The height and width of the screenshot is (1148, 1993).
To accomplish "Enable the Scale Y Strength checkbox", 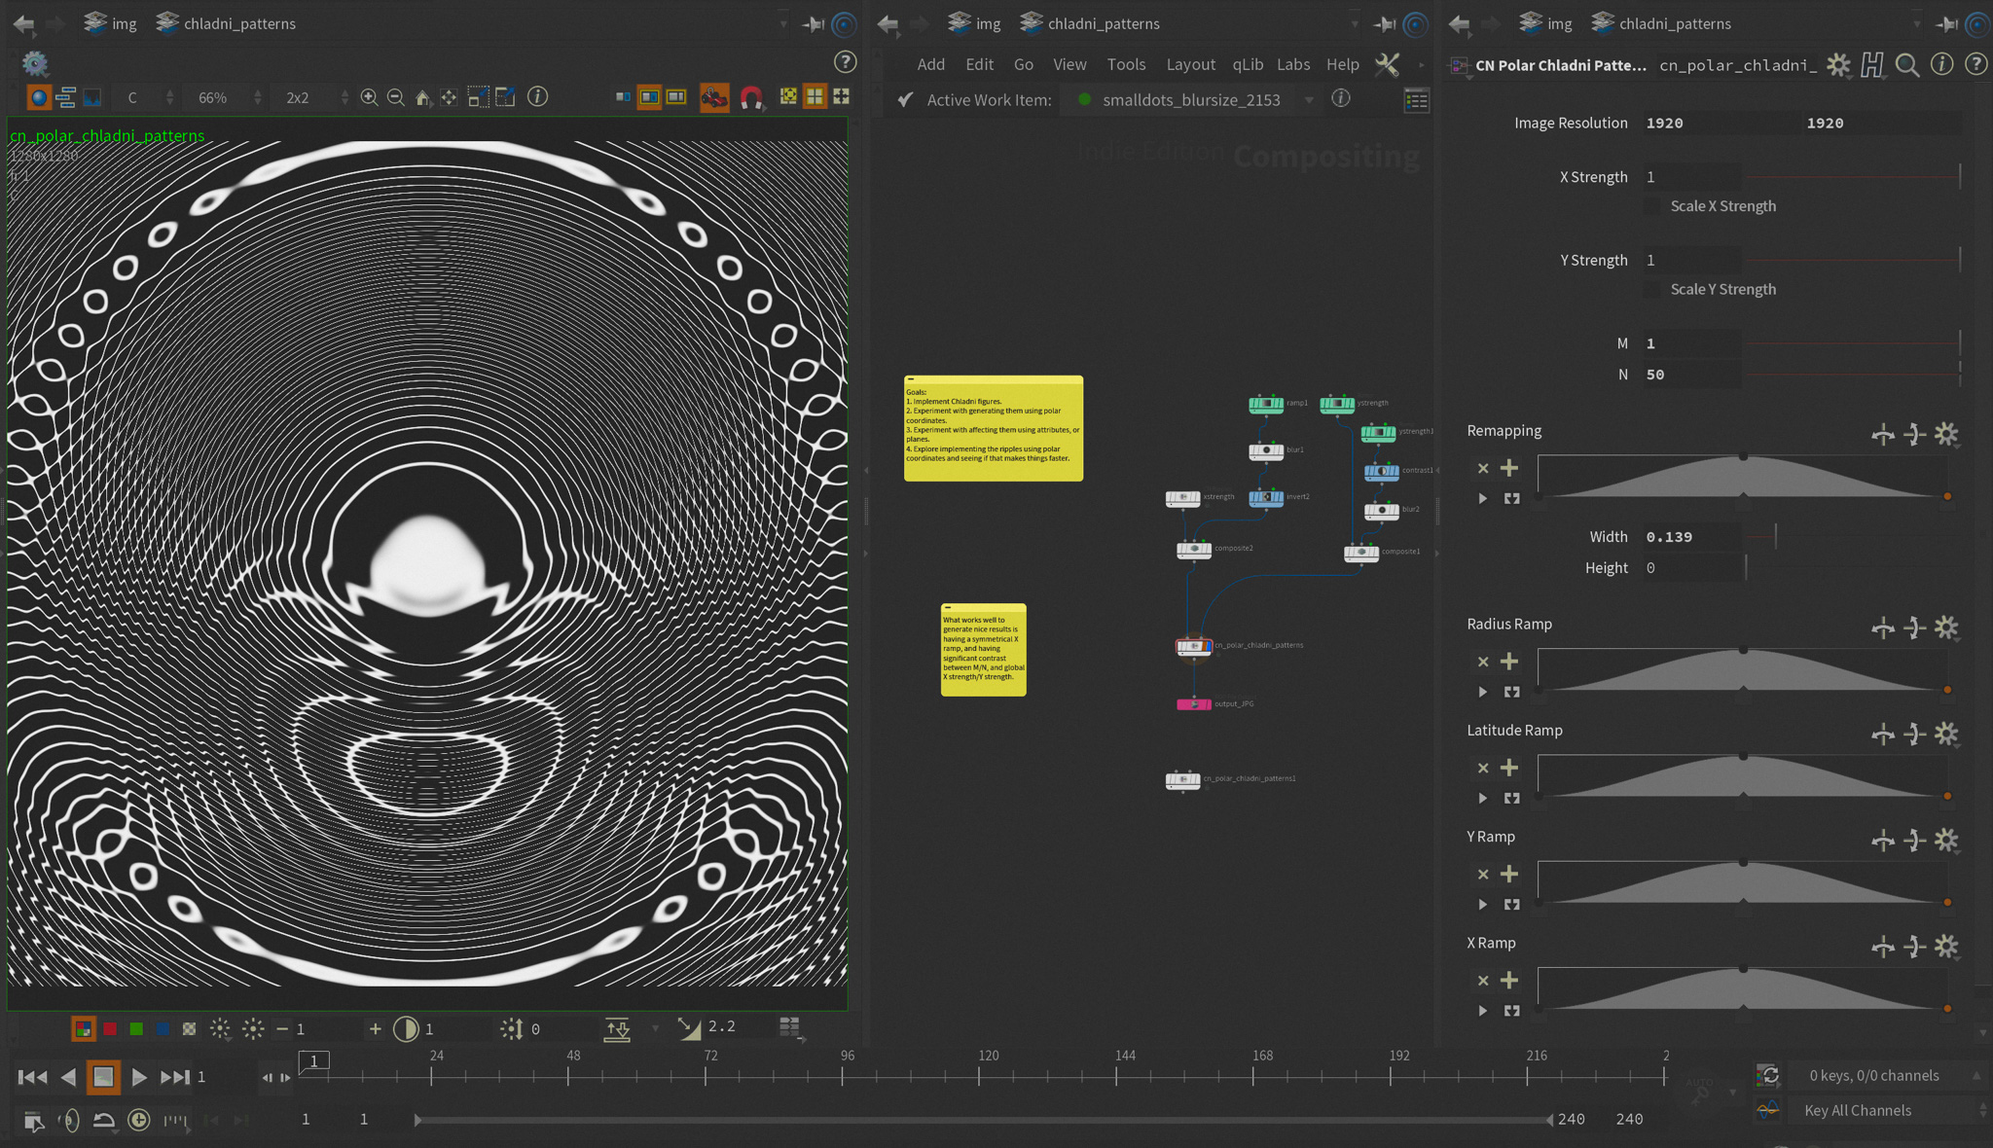I will (1652, 289).
